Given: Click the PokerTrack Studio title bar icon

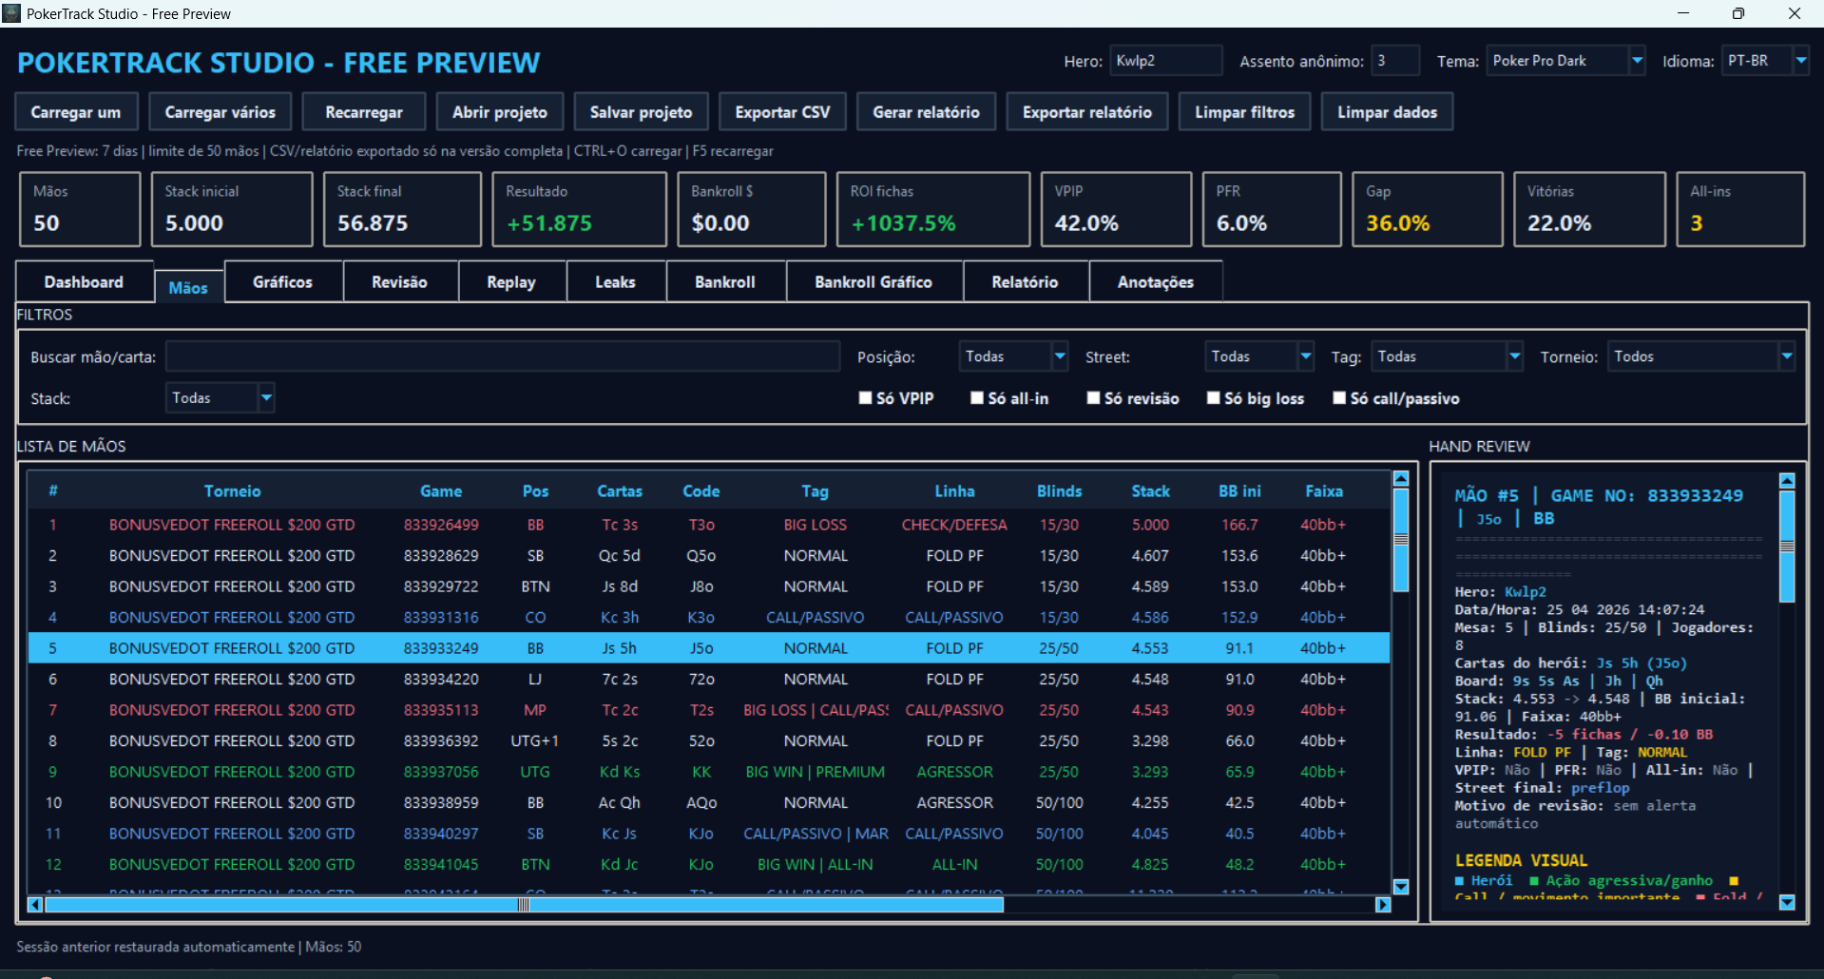Looking at the screenshot, I should (x=11, y=13).
